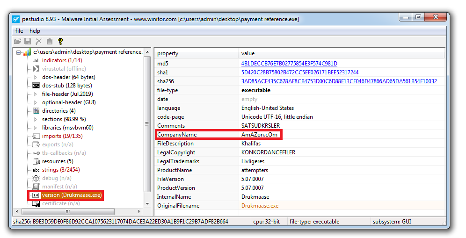This screenshot has height=238, width=466.
Task: Click the tree horizontal scrollbar right arrow
Action: tap(139, 211)
